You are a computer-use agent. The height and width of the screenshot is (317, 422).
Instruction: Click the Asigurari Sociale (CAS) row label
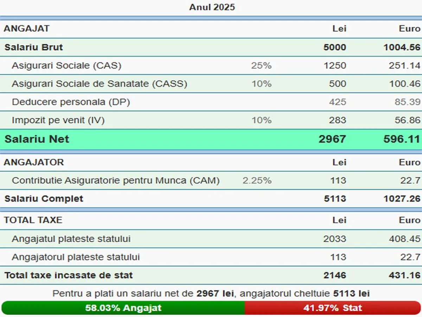pyautogui.click(x=66, y=66)
